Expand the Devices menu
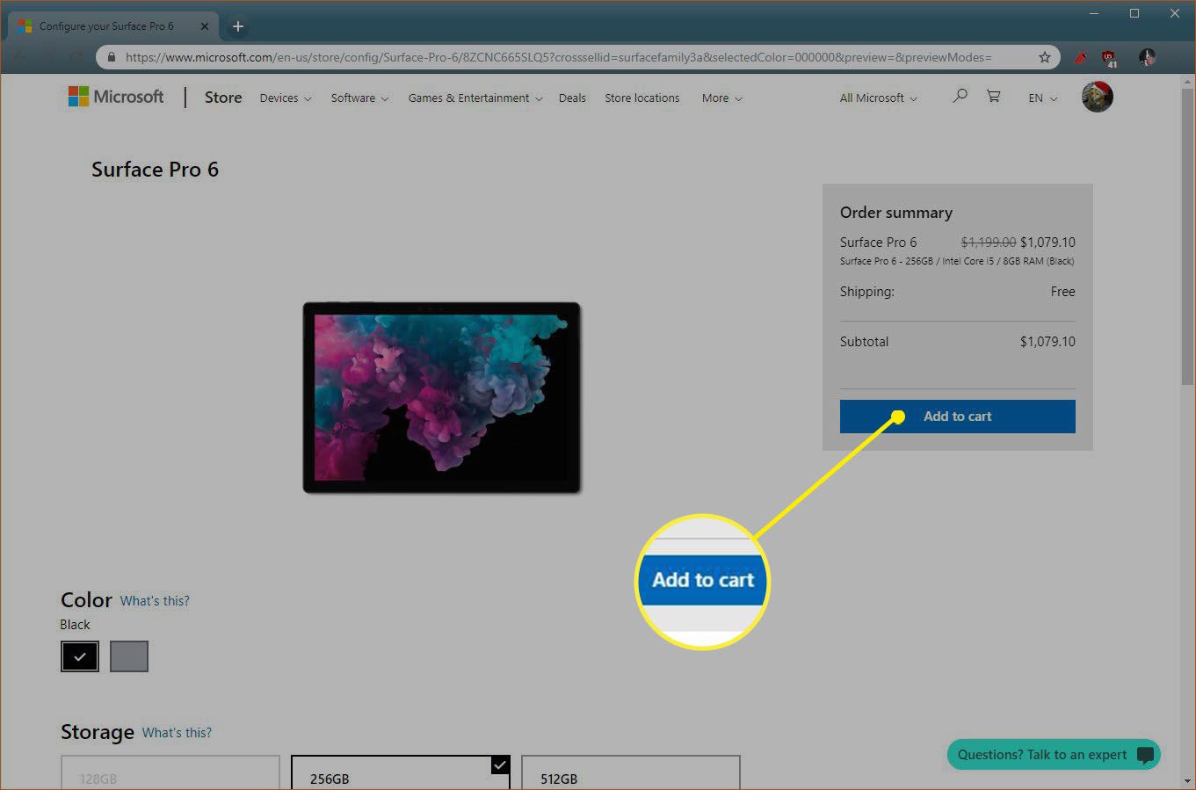This screenshot has height=790, width=1196. (x=286, y=98)
